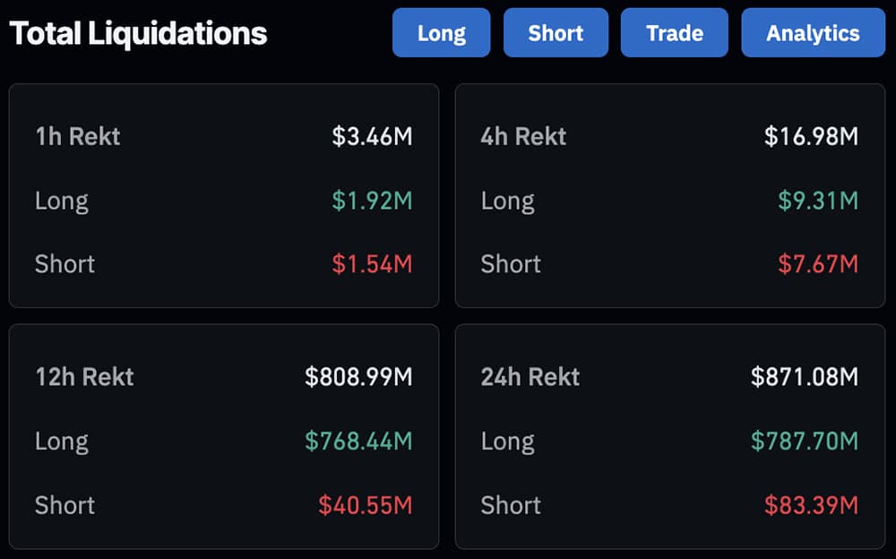The image size is (896, 559).
Task: Select the 1h Rekt card
Action: tap(224, 193)
